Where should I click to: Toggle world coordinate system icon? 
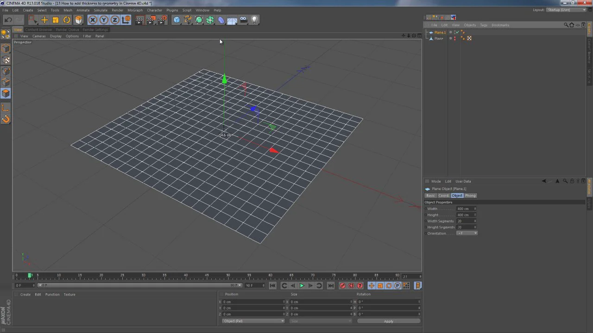click(126, 20)
